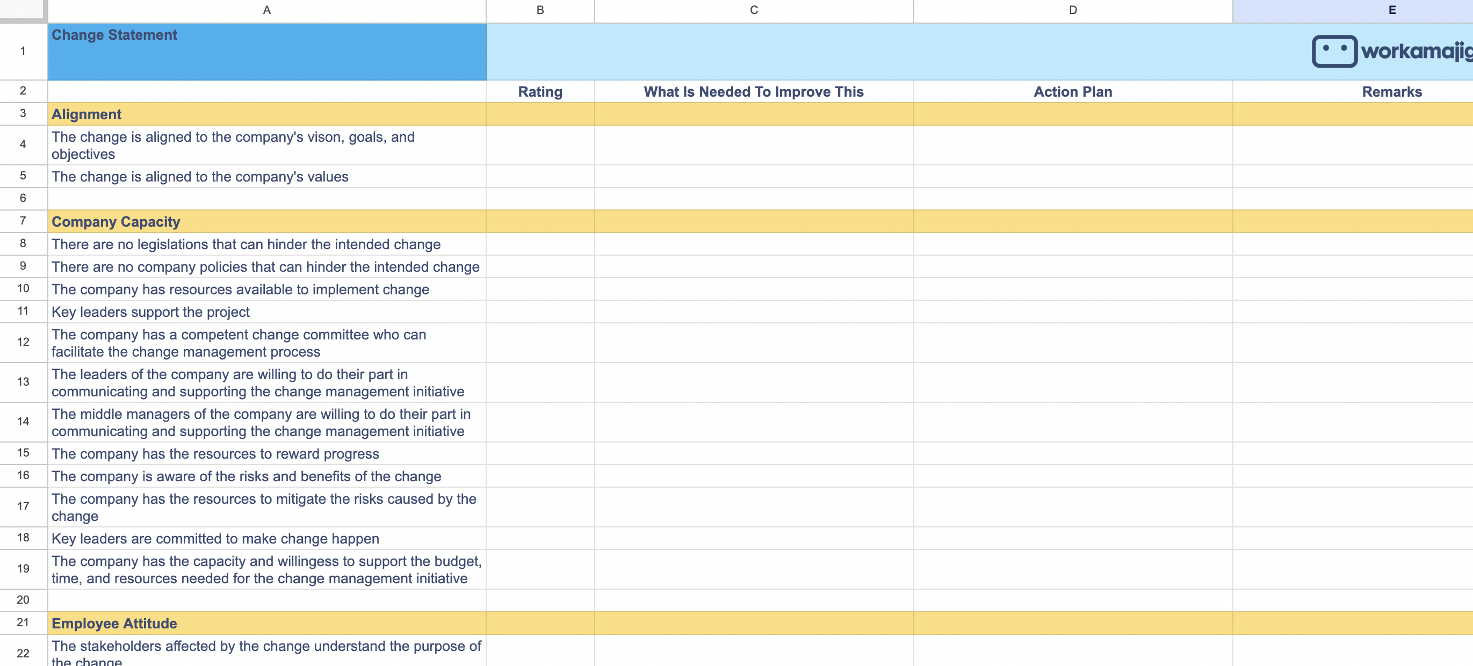Select row 1 header

[x=23, y=52]
